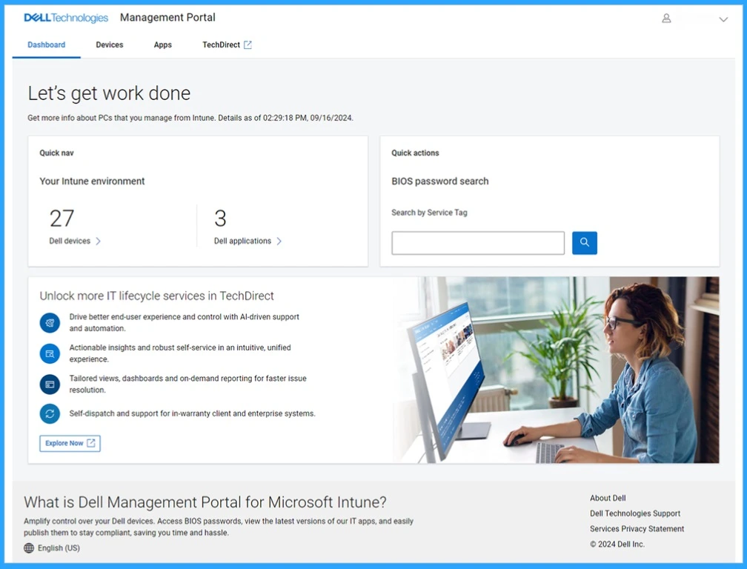The width and height of the screenshot is (747, 569).
Task: Click the AI-driven support gear icon
Action: [x=50, y=323]
